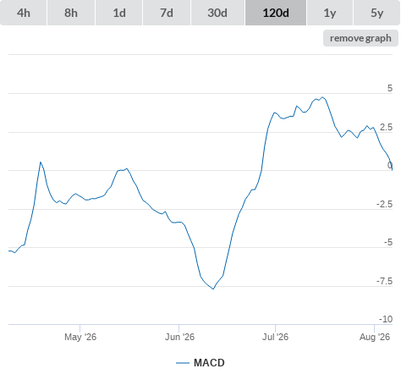The width and height of the screenshot is (401, 385).
Task: Show the 5y time range
Action: pyautogui.click(x=376, y=13)
